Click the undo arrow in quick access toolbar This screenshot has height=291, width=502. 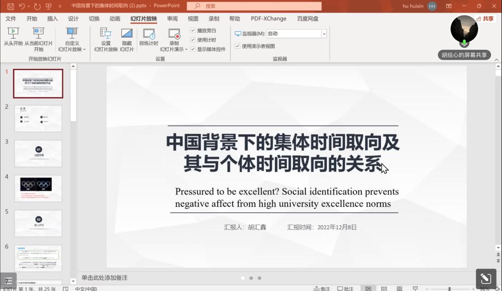pyautogui.click(x=22, y=6)
